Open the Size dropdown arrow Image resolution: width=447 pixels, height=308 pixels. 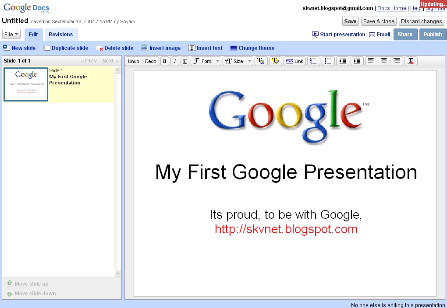pyautogui.click(x=249, y=61)
